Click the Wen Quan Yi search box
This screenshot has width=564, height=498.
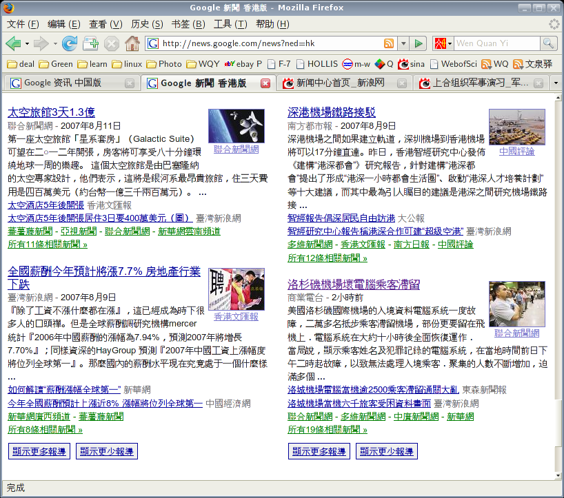[x=497, y=43]
